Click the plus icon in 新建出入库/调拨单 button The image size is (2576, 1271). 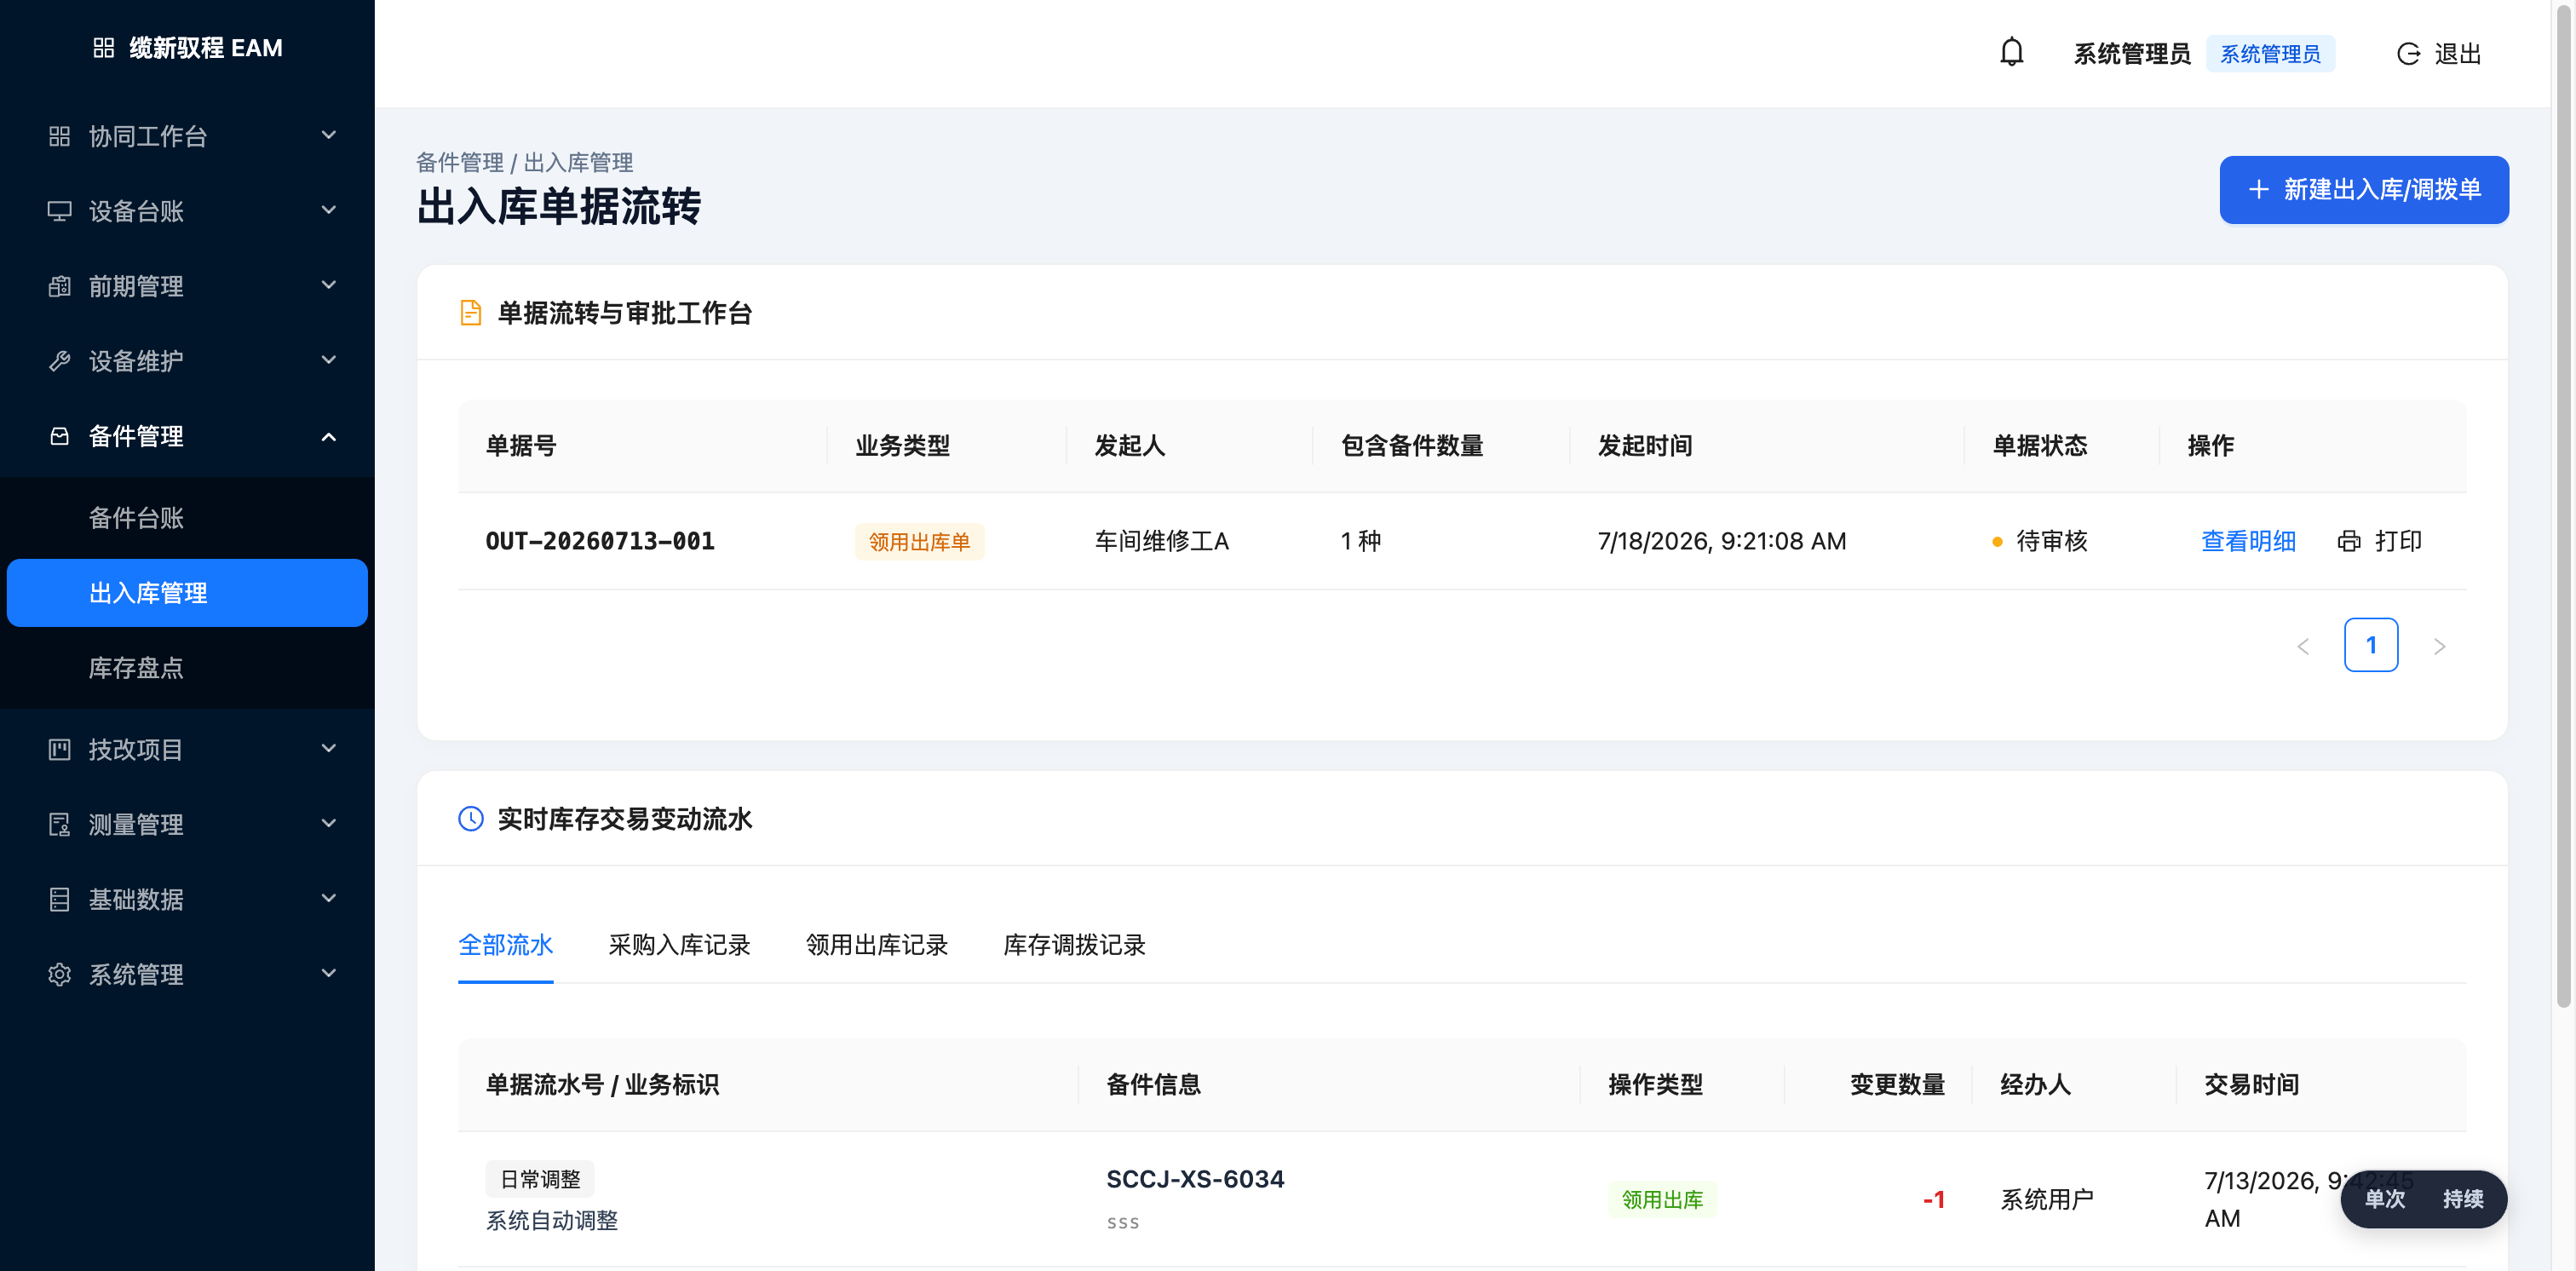coord(2258,189)
